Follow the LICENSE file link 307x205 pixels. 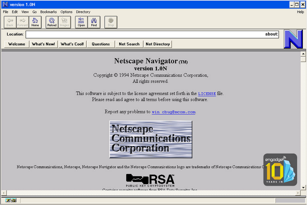[x=207, y=94]
